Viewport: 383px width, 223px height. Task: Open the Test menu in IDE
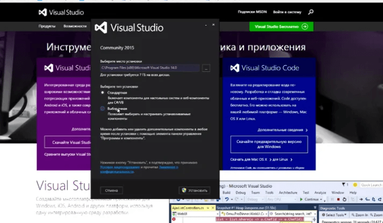[x=306, y=192]
